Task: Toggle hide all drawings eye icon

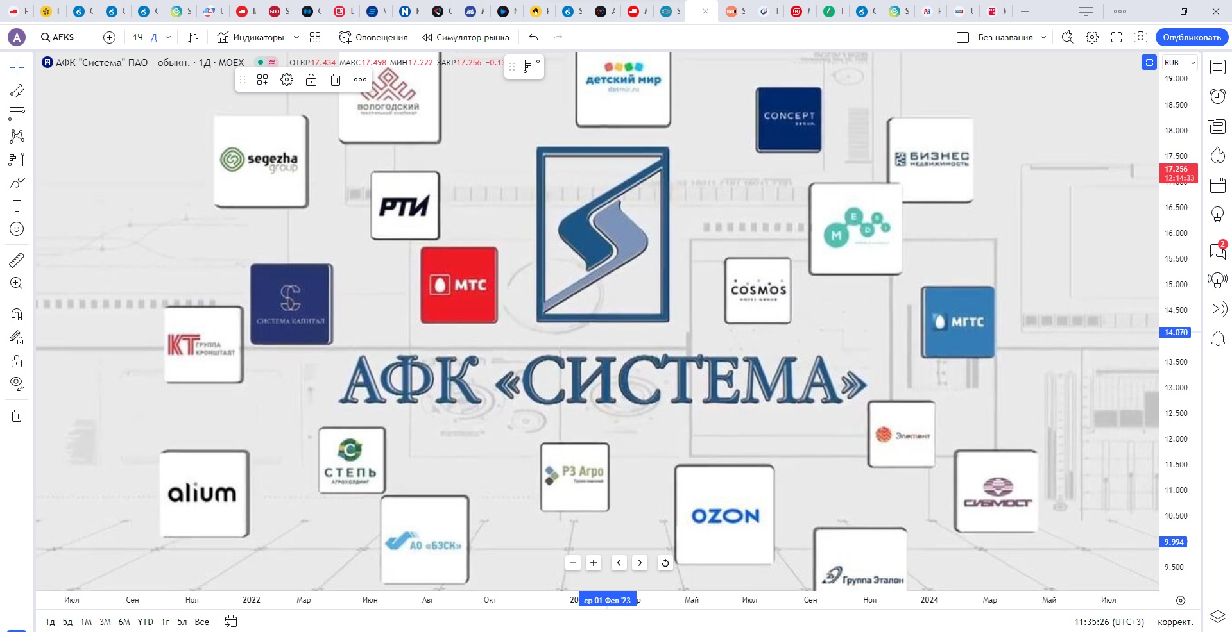Action: [x=17, y=384]
